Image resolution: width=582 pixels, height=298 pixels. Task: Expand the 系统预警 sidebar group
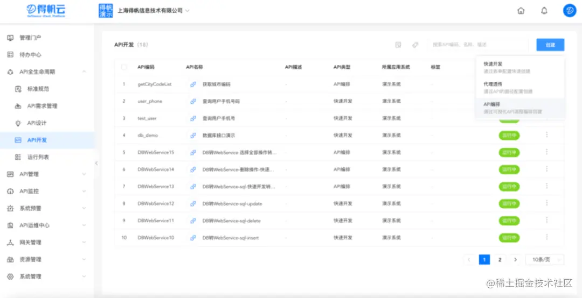tap(84, 208)
